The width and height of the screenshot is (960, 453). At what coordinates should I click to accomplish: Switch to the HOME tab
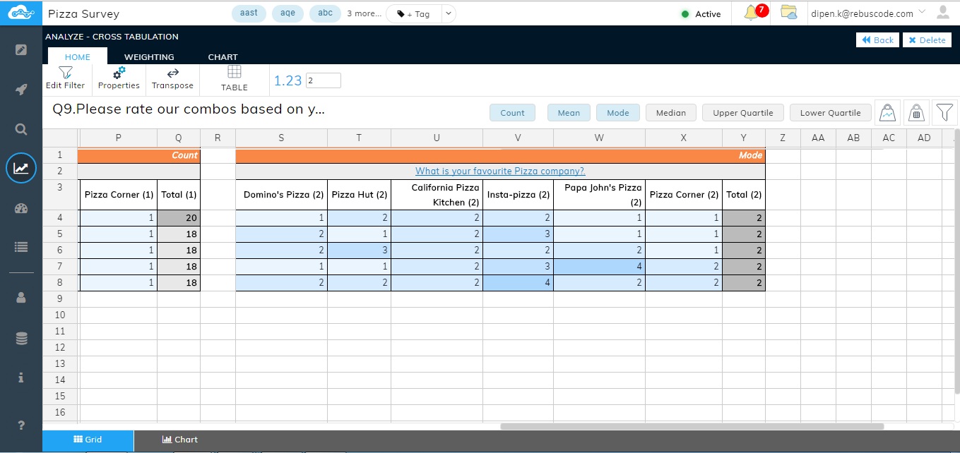(78, 57)
